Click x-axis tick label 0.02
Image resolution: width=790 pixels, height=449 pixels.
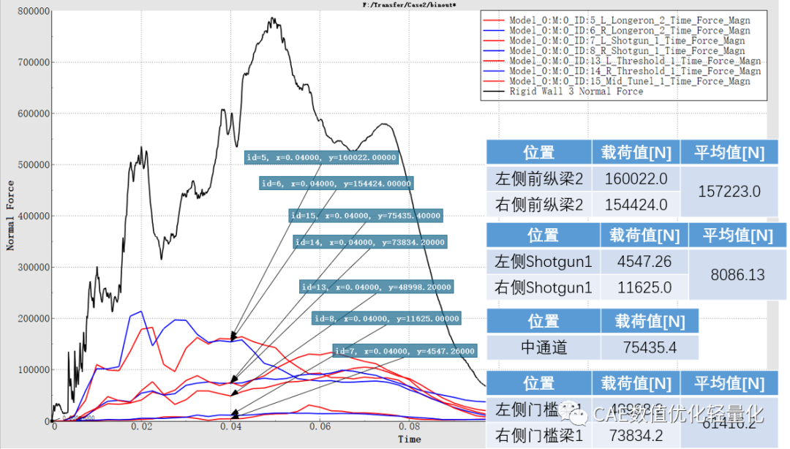tap(142, 427)
